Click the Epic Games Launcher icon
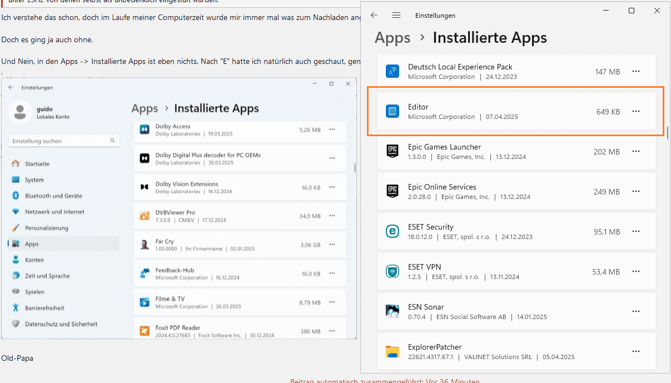Screen dimensions: 671x383 393,151
